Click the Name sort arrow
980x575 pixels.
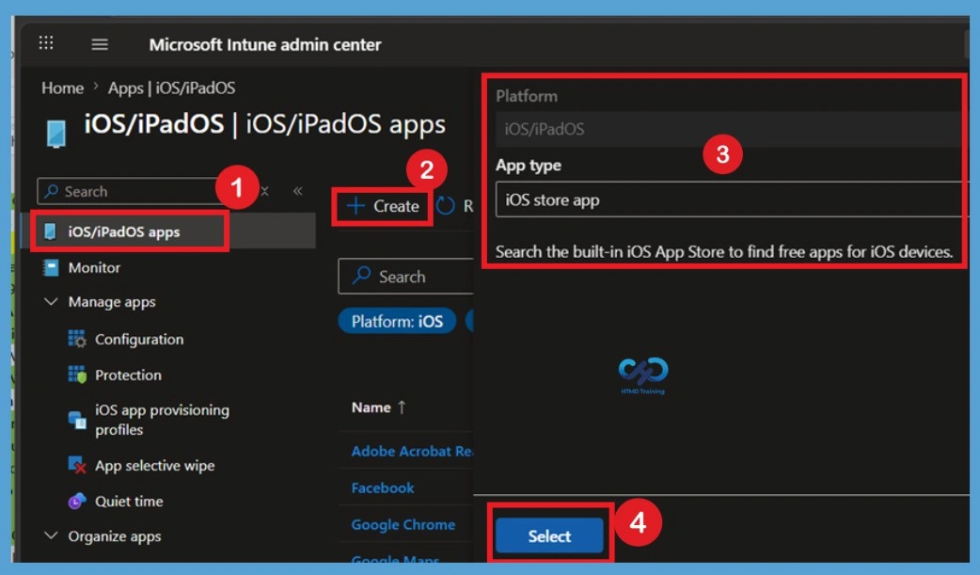pos(402,407)
